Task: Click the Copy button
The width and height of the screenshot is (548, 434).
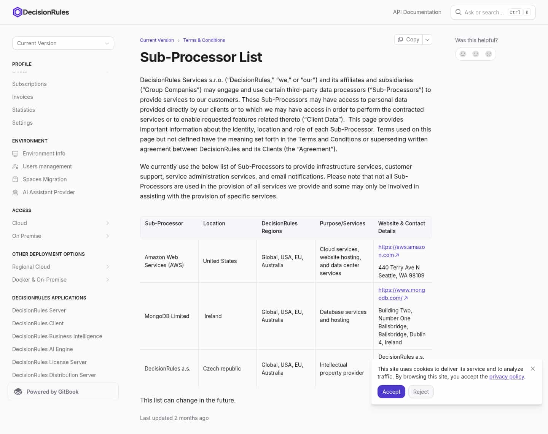Action: click(x=408, y=40)
